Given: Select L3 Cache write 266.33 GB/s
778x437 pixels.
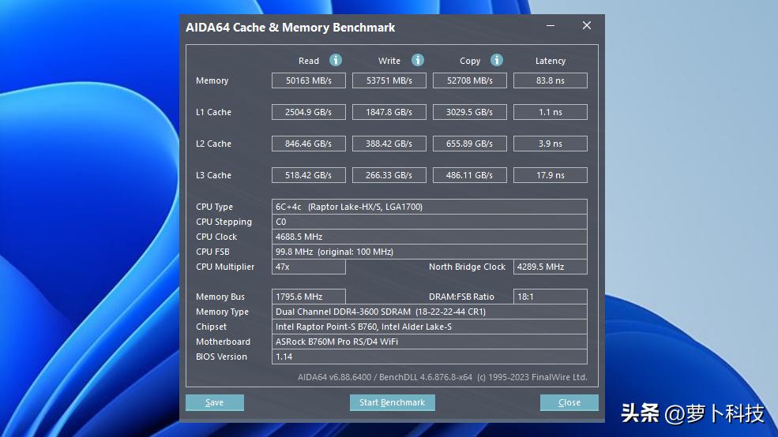Looking at the screenshot, I should coord(389,175).
